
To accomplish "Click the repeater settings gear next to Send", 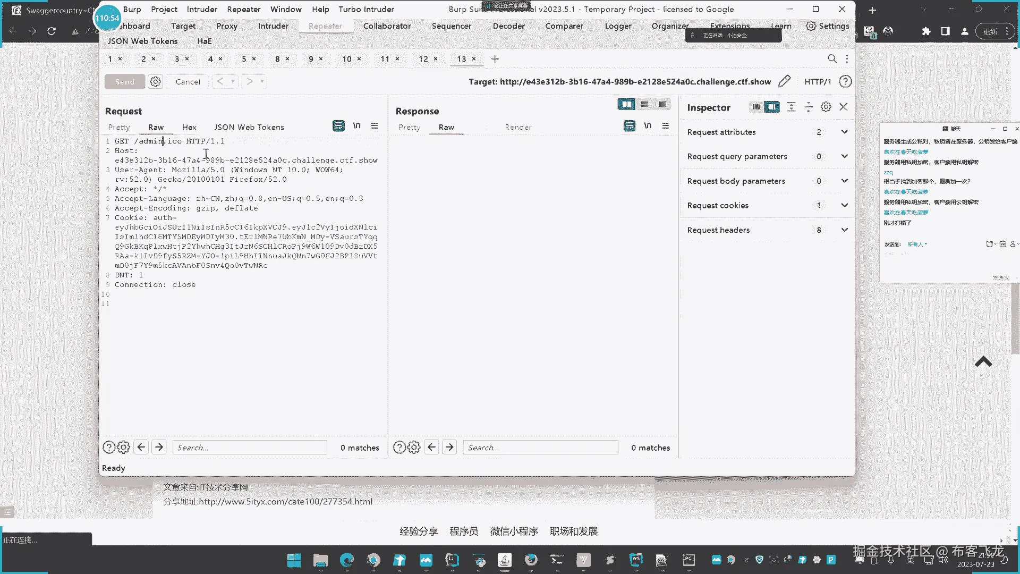I will click(155, 81).
